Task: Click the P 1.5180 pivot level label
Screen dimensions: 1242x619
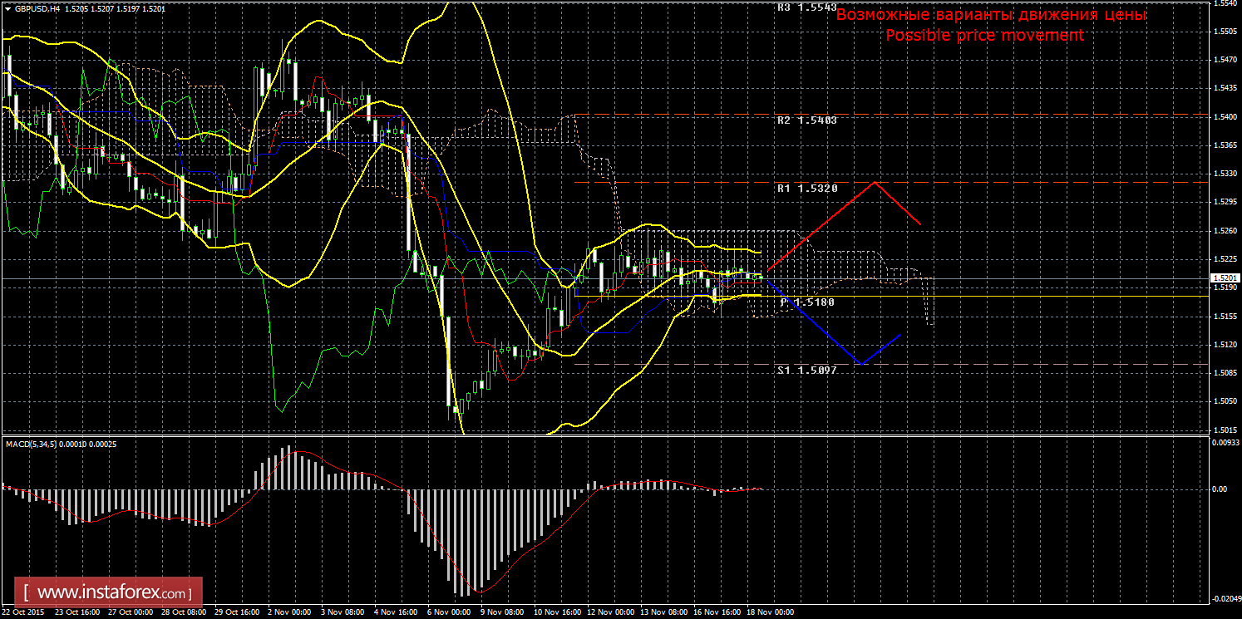Action: point(806,302)
